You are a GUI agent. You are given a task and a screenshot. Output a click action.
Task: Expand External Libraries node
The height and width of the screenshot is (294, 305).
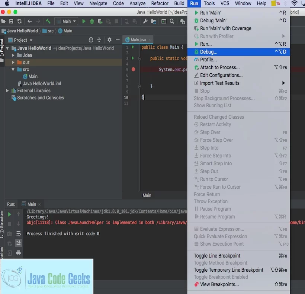(x=7, y=90)
